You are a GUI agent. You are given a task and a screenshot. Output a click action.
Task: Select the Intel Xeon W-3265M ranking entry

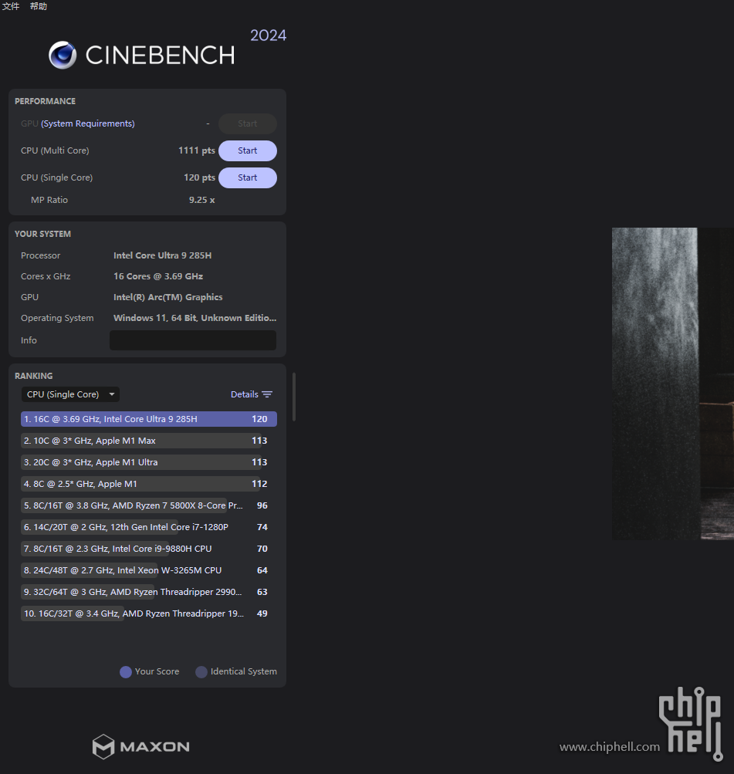tap(149, 570)
